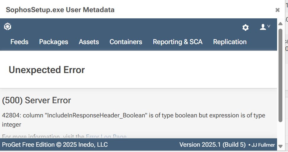
Task: Open the Replication menu item
Action: [230, 42]
